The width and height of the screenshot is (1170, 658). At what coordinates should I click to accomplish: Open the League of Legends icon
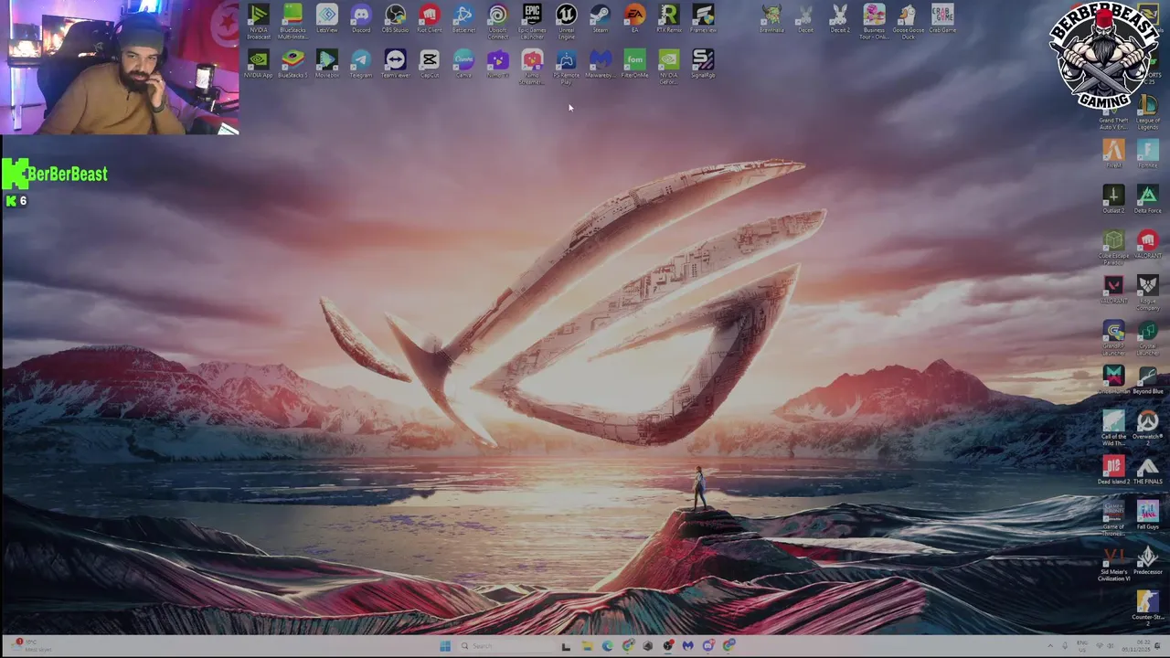coord(1148,111)
